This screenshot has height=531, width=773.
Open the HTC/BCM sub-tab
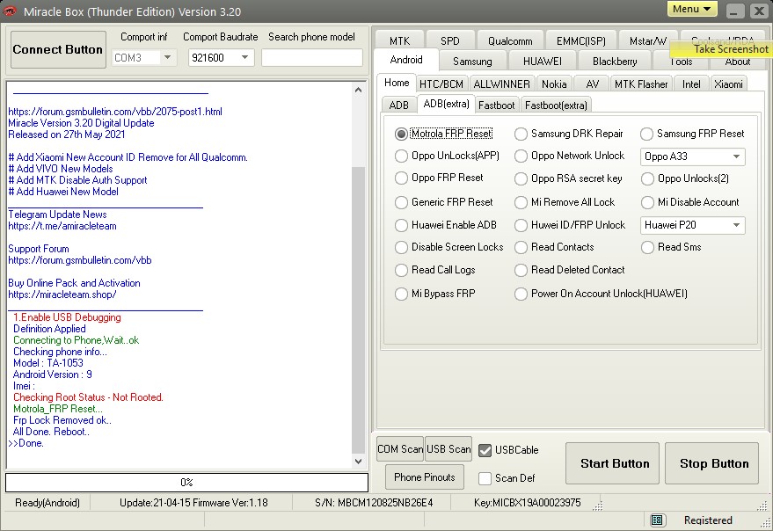point(441,84)
